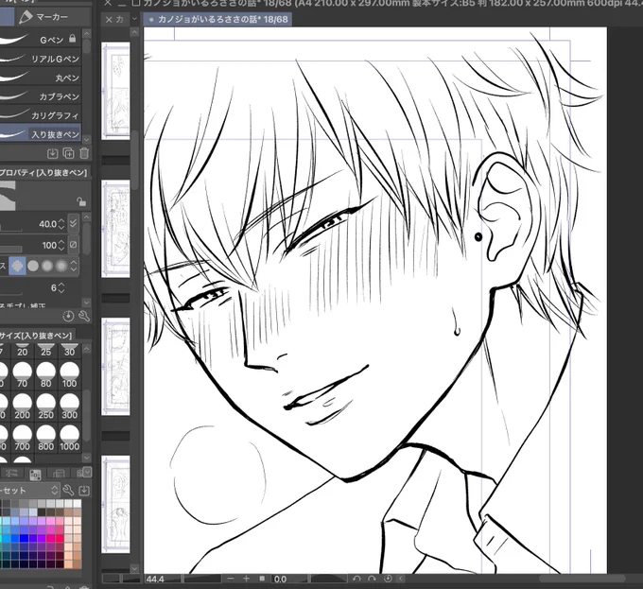
Task: Import color set material icon
Action: pyautogui.click(x=83, y=491)
